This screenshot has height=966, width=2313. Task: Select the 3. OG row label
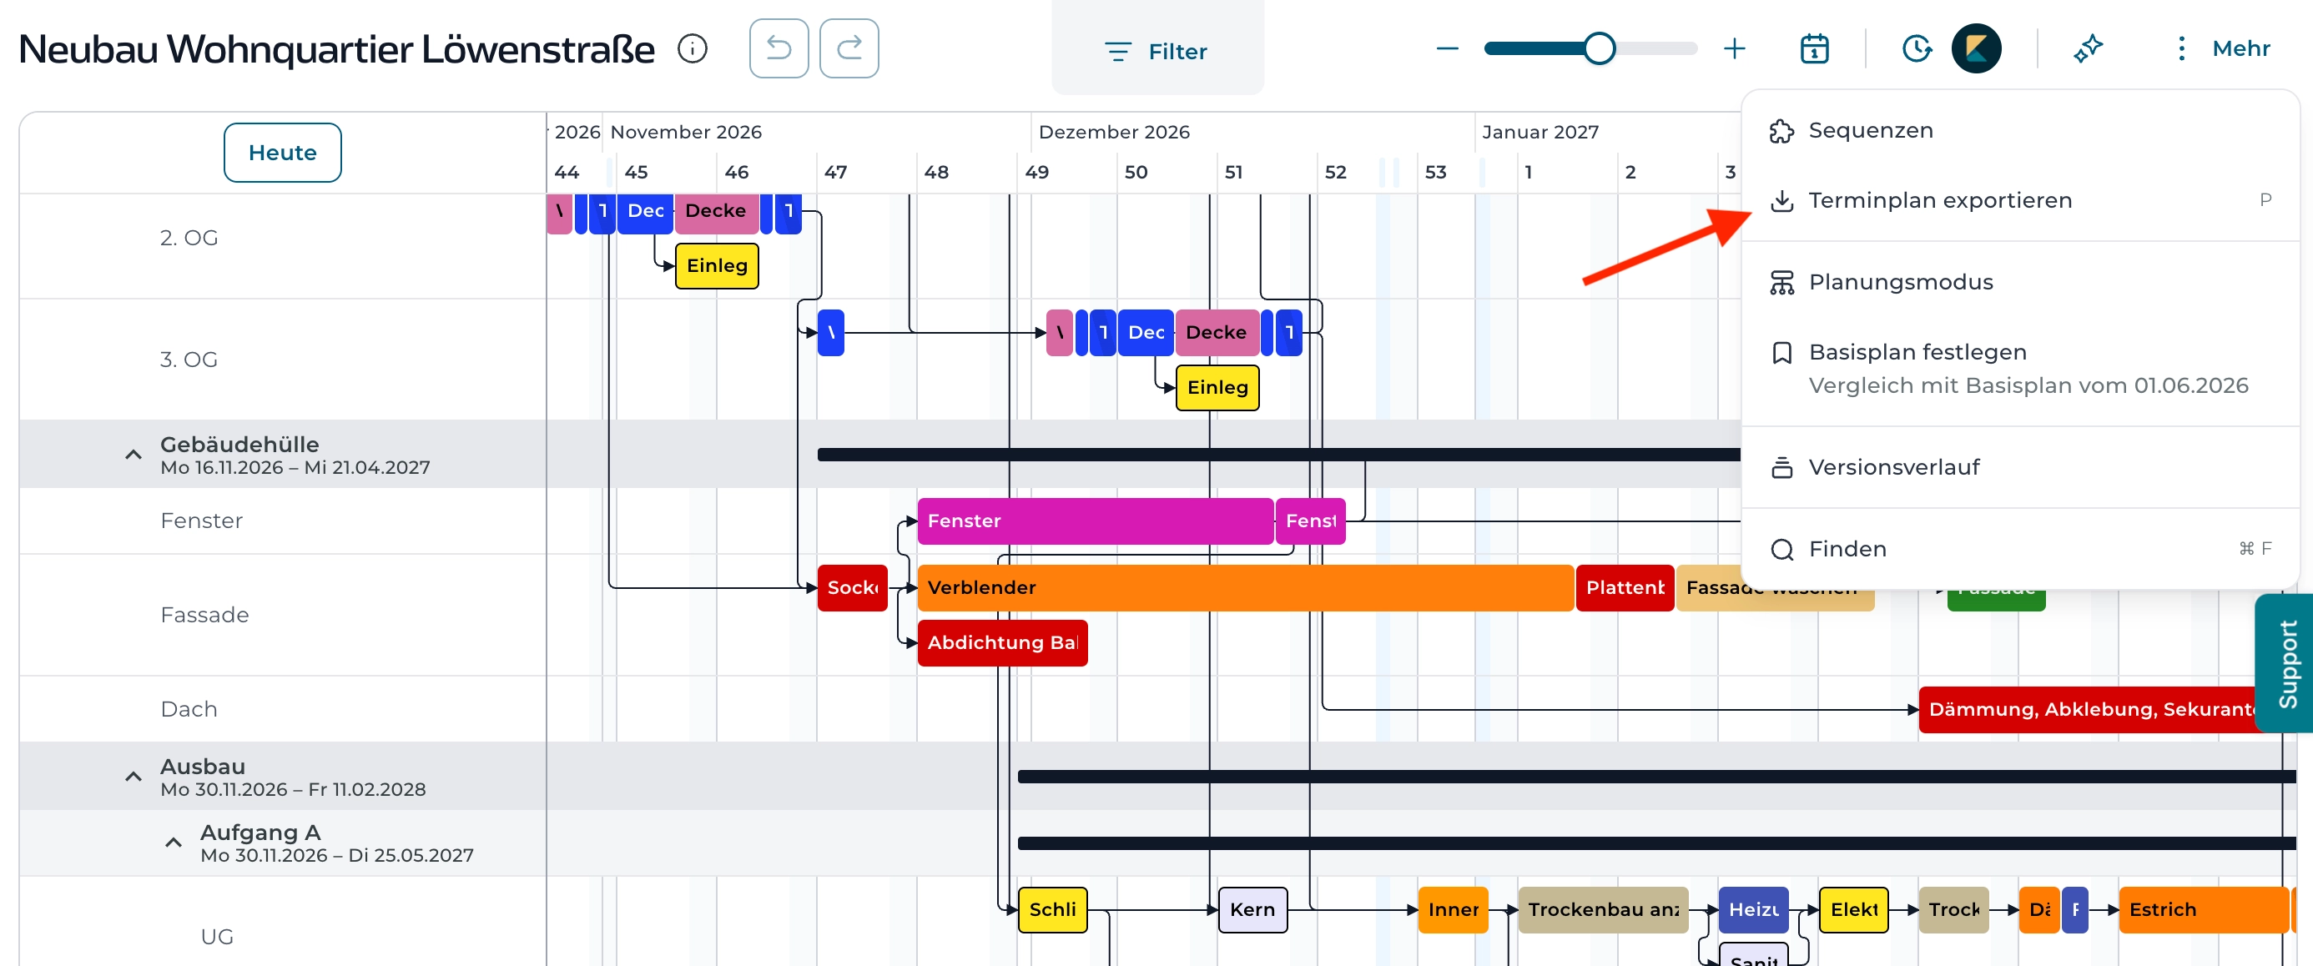click(x=189, y=360)
